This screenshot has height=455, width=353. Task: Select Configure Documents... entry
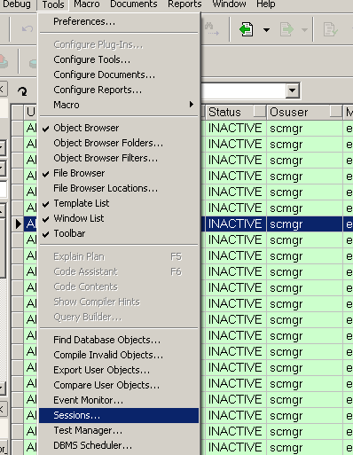[x=119, y=75]
